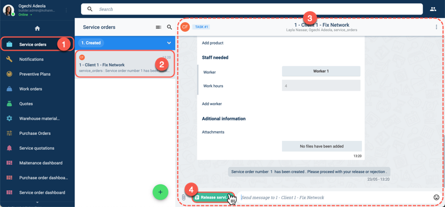445x207 pixels.
Task: Click the CF avatar in task header
Action: 185,27
